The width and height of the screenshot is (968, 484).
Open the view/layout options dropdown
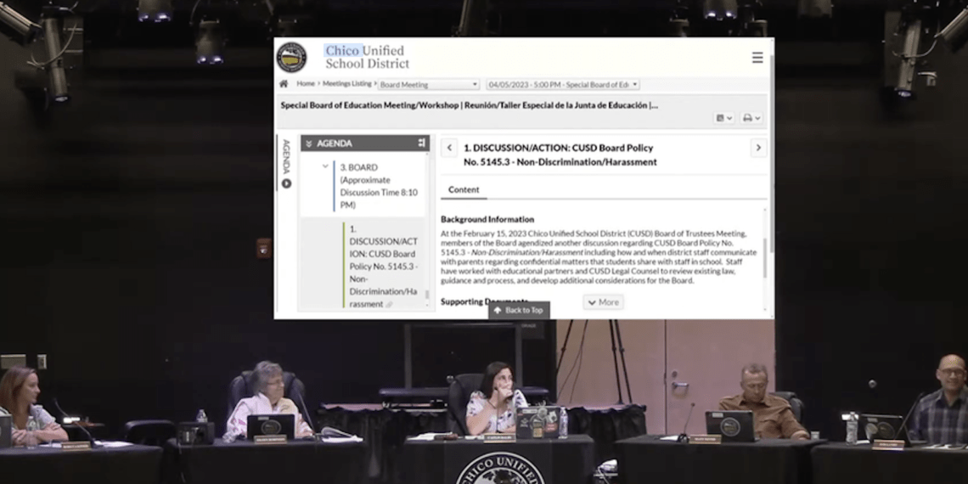pos(723,118)
